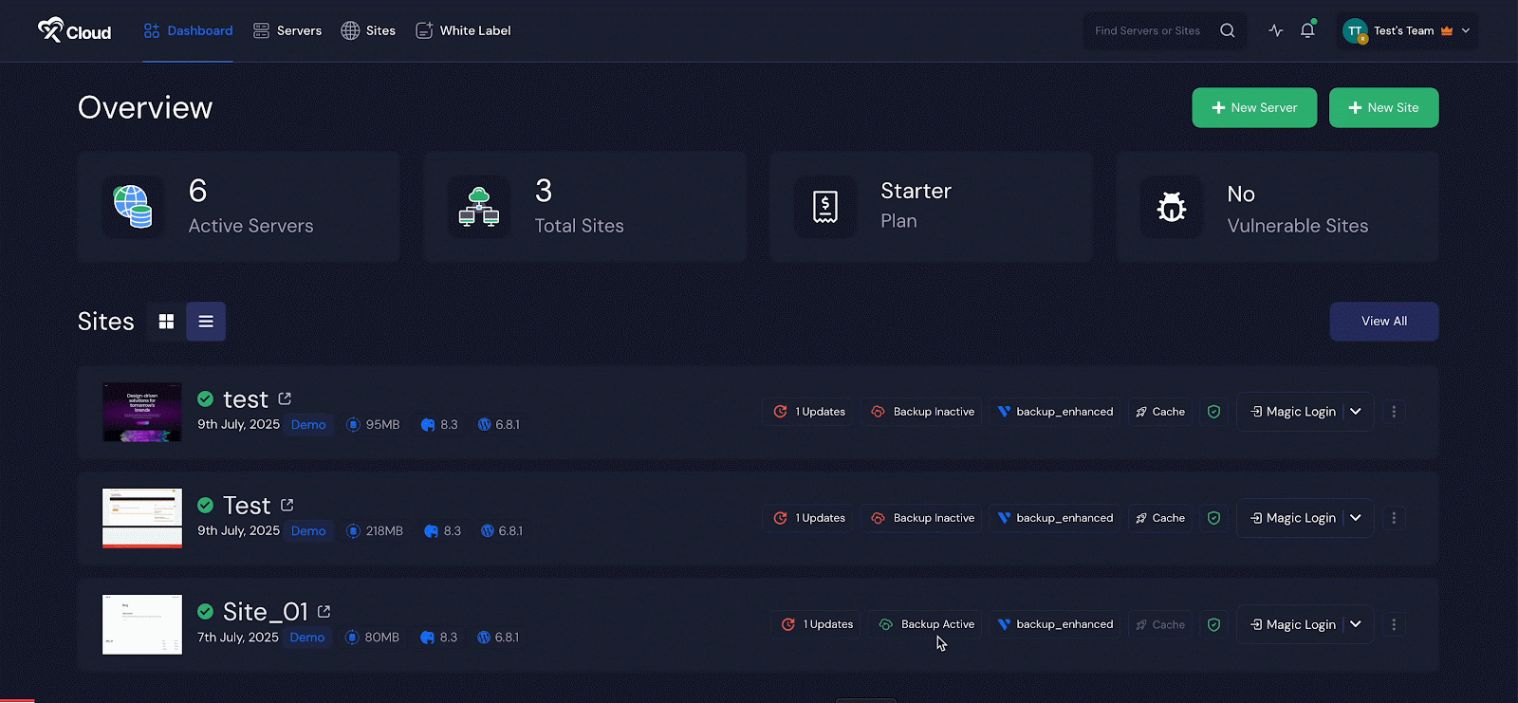Click 1 Updates badge in test row
The image size is (1518, 703).
tap(809, 412)
